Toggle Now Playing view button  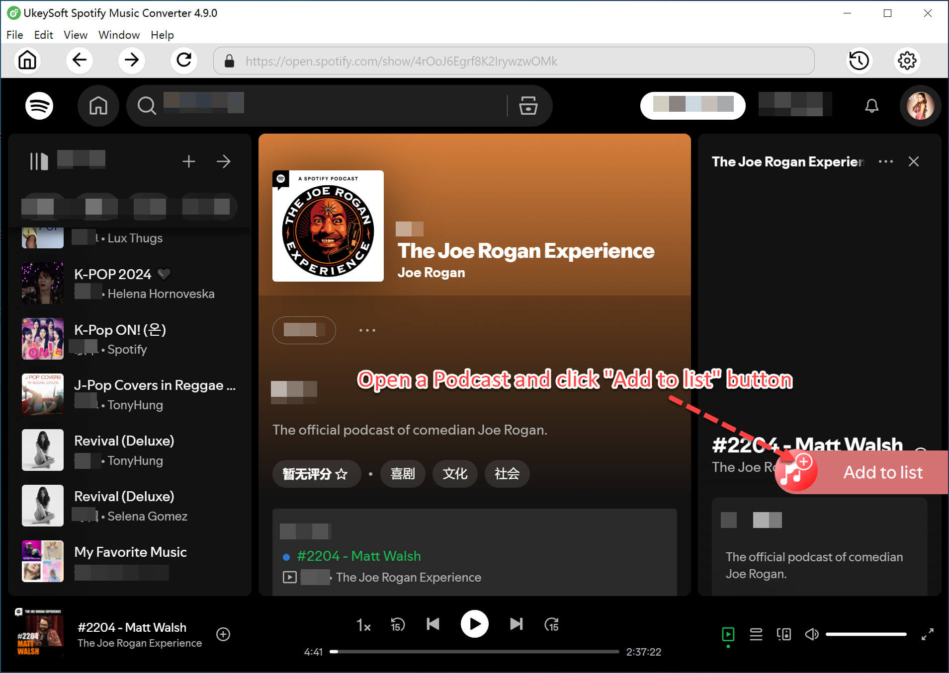point(728,634)
